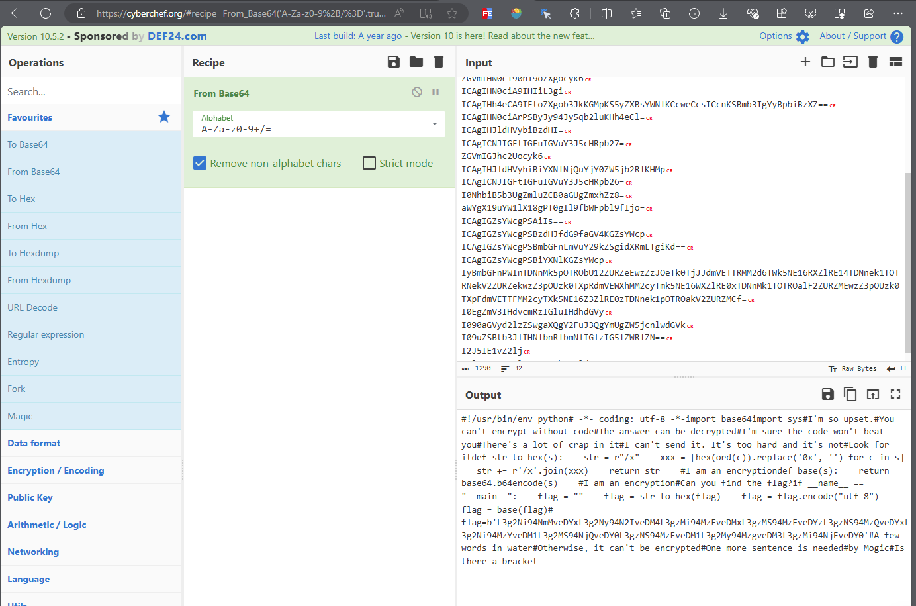This screenshot has width=916, height=606.
Task: Add page to browser favorites star
Action: coord(452,13)
